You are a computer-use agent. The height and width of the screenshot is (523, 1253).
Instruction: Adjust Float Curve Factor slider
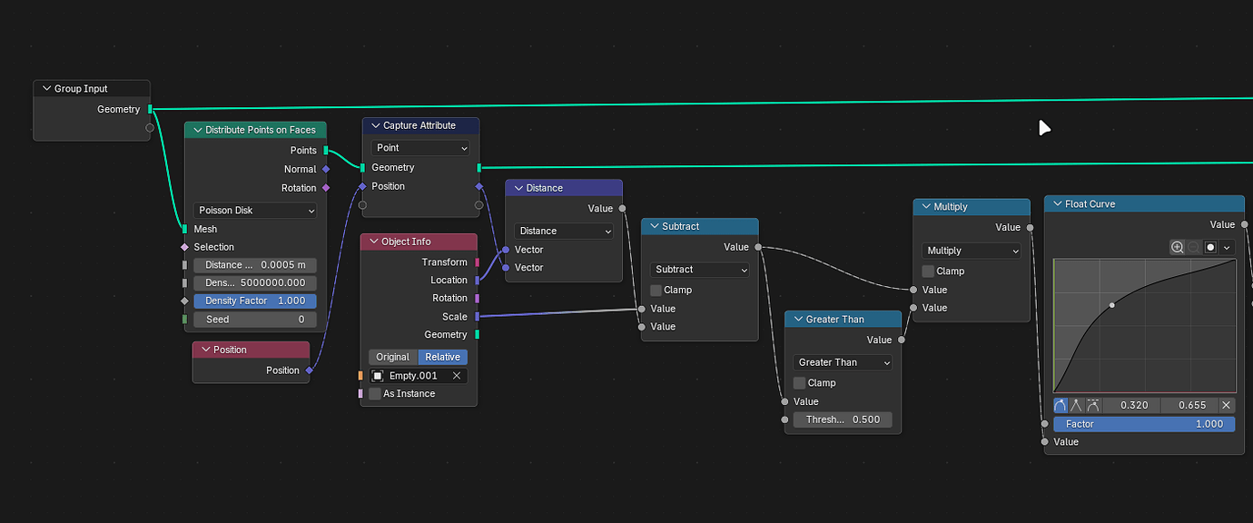coord(1144,424)
